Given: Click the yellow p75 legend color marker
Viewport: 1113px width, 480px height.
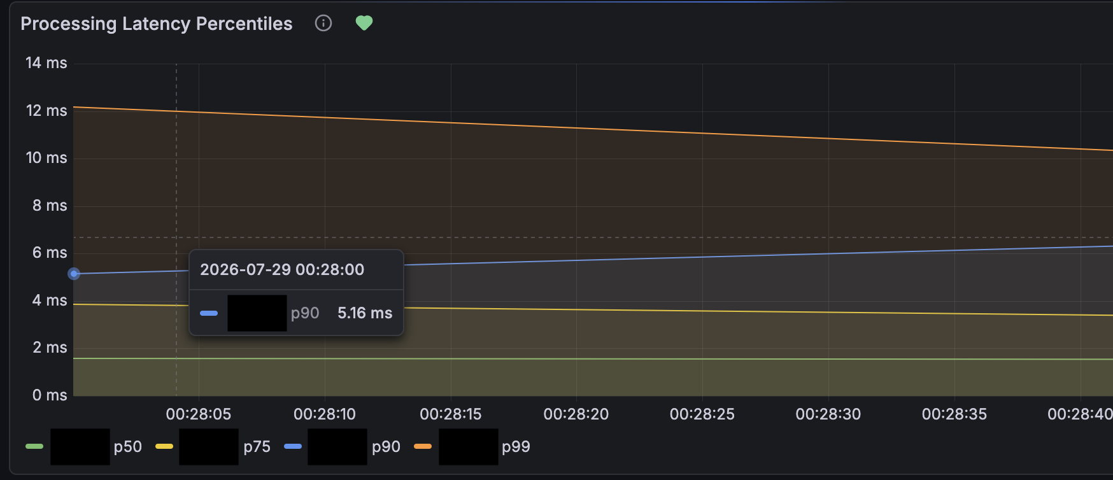Looking at the screenshot, I should coord(164,447).
